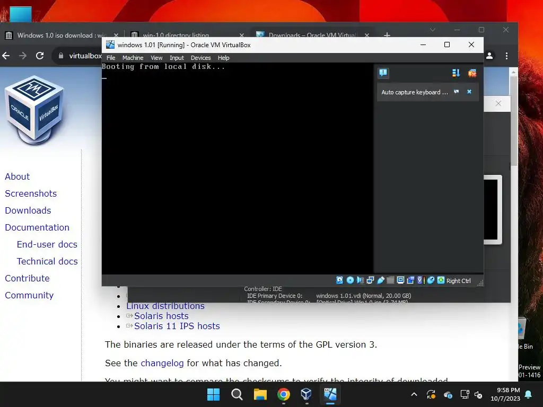This screenshot has width=543, height=407.
Task: Click the display settings indicator icon
Action: (x=400, y=280)
